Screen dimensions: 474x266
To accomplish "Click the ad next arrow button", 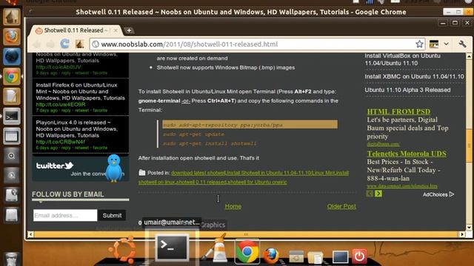I will [378, 194].
